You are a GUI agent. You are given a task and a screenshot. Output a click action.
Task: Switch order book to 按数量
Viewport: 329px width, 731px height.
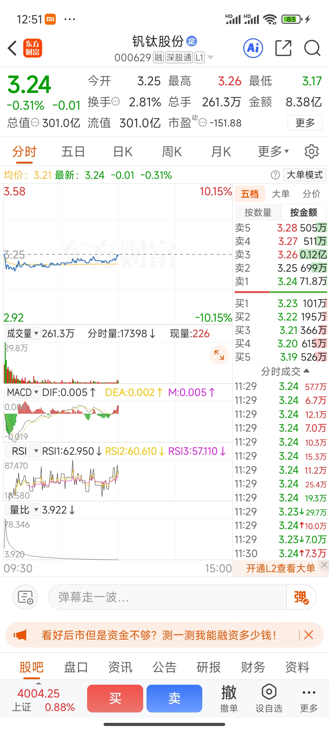[258, 212]
